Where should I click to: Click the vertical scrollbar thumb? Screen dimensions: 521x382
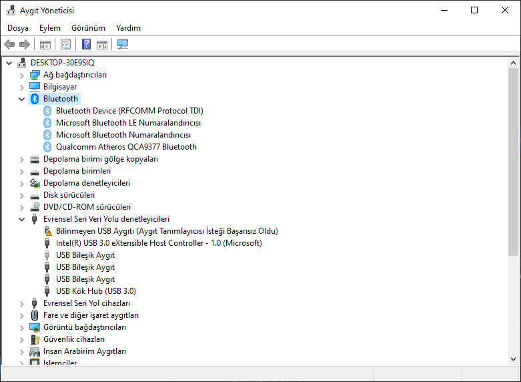pyautogui.click(x=513, y=162)
